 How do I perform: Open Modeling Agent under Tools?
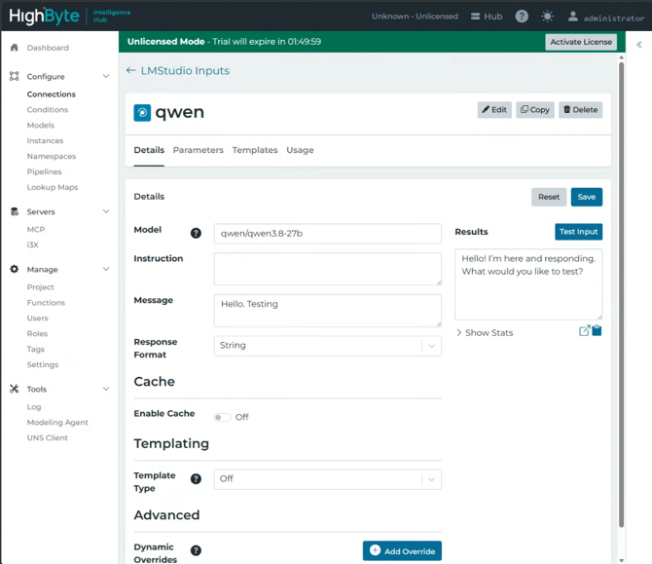(57, 422)
